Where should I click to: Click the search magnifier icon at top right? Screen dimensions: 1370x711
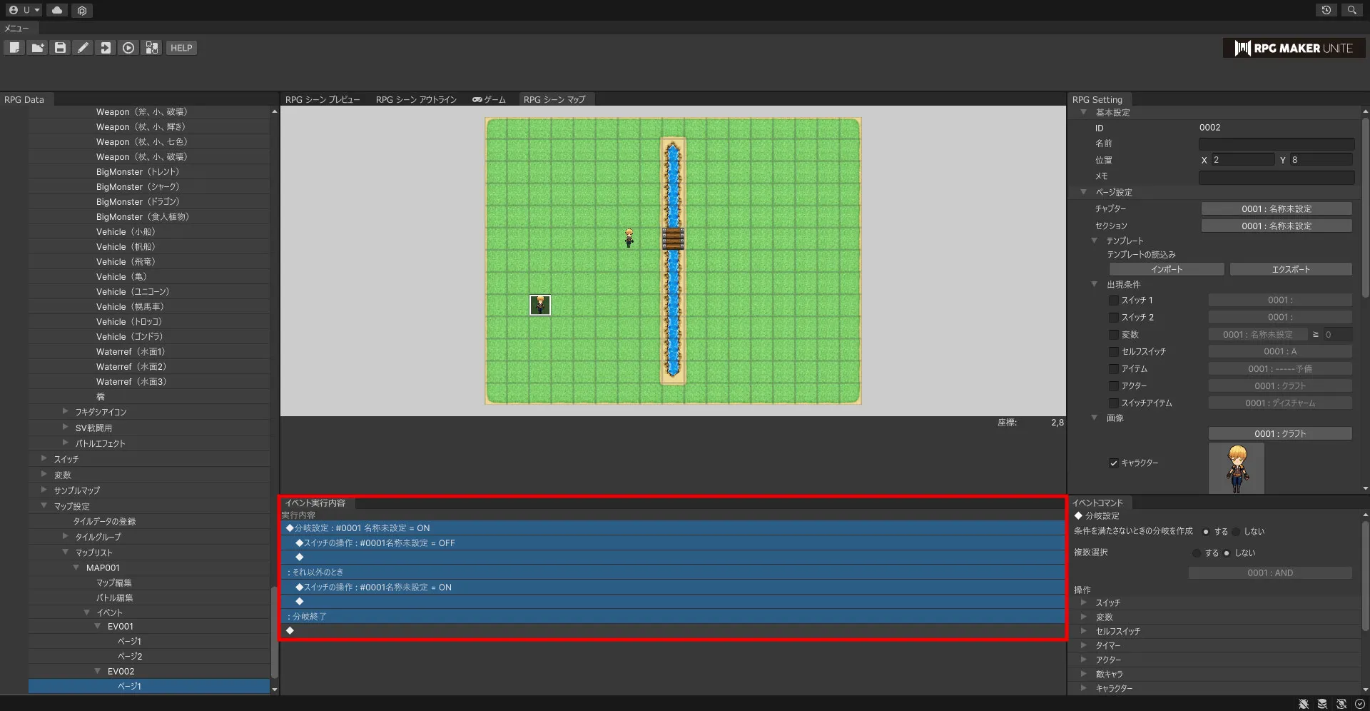pos(1351,10)
